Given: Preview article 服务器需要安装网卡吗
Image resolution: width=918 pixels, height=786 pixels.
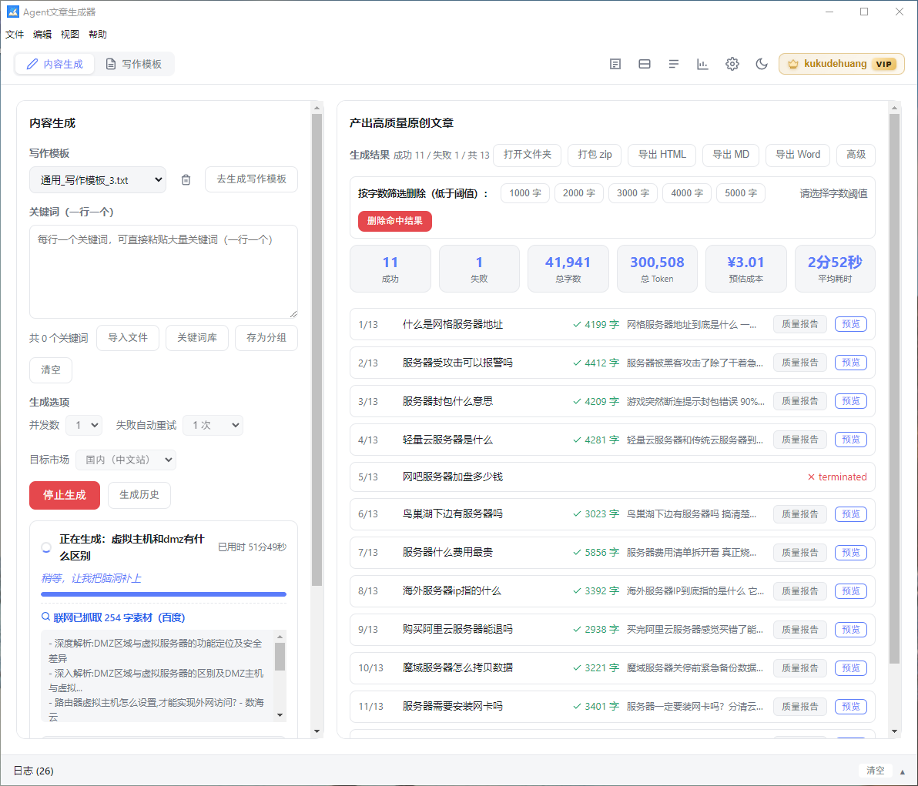Looking at the screenshot, I should [x=851, y=707].
